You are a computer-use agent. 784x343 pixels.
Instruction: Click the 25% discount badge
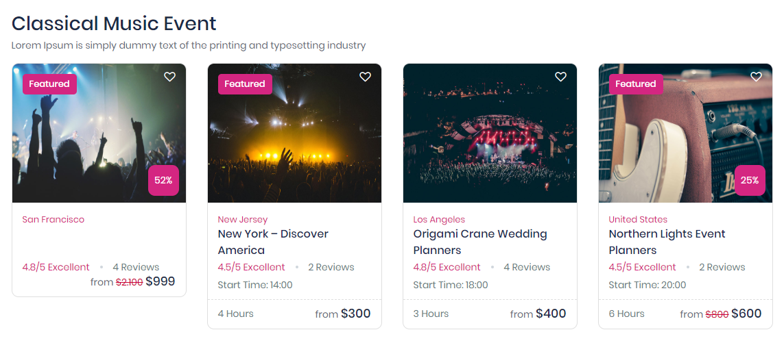pos(750,181)
